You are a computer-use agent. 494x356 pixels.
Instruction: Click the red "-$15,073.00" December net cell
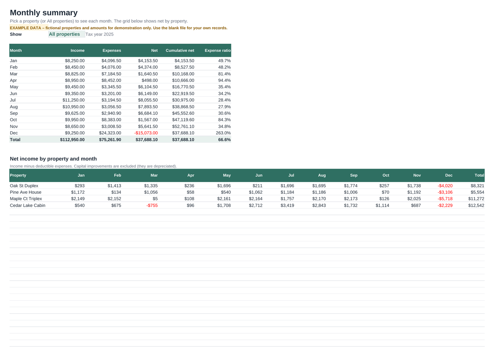click(x=146, y=133)
